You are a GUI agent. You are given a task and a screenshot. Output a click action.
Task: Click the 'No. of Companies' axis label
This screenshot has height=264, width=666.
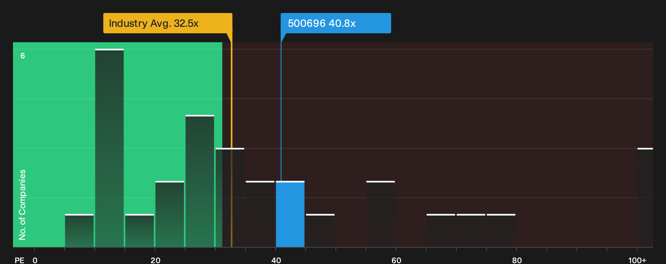click(x=22, y=205)
